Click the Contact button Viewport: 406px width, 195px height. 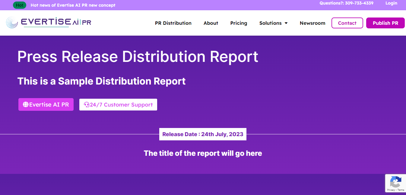click(x=347, y=23)
